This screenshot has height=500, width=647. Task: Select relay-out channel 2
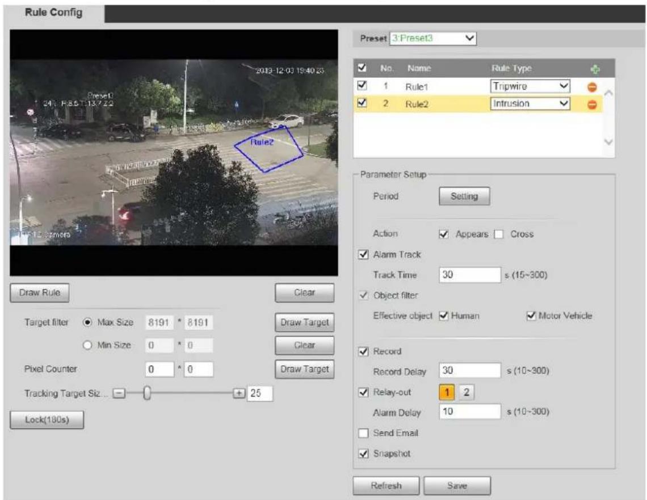(467, 392)
